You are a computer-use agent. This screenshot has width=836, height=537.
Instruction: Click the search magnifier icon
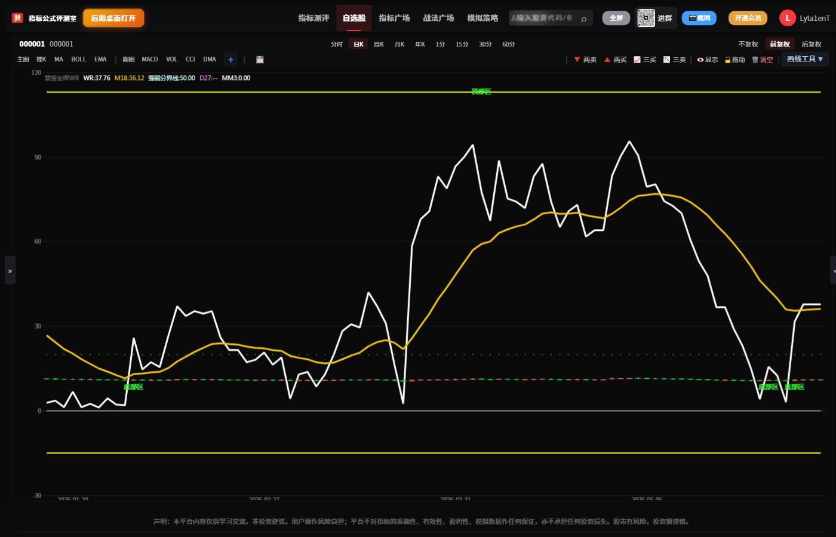(x=583, y=18)
